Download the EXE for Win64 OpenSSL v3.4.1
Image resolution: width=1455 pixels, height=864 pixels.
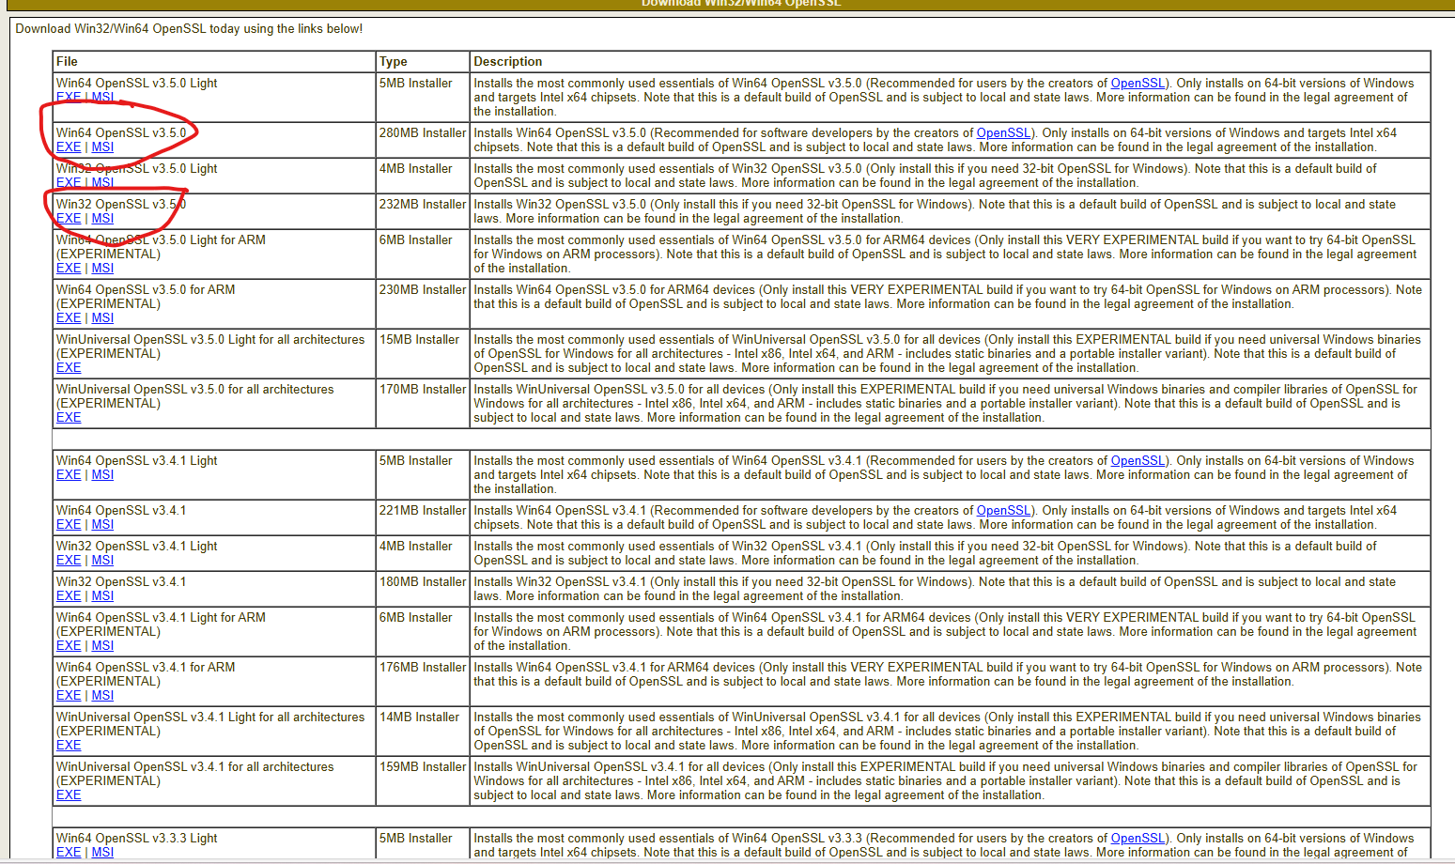pos(69,524)
